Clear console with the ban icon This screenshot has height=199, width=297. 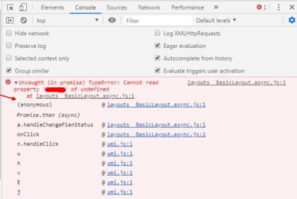click(24, 20)
